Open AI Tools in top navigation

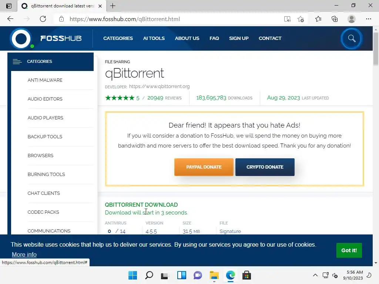[x=154, y=38]
